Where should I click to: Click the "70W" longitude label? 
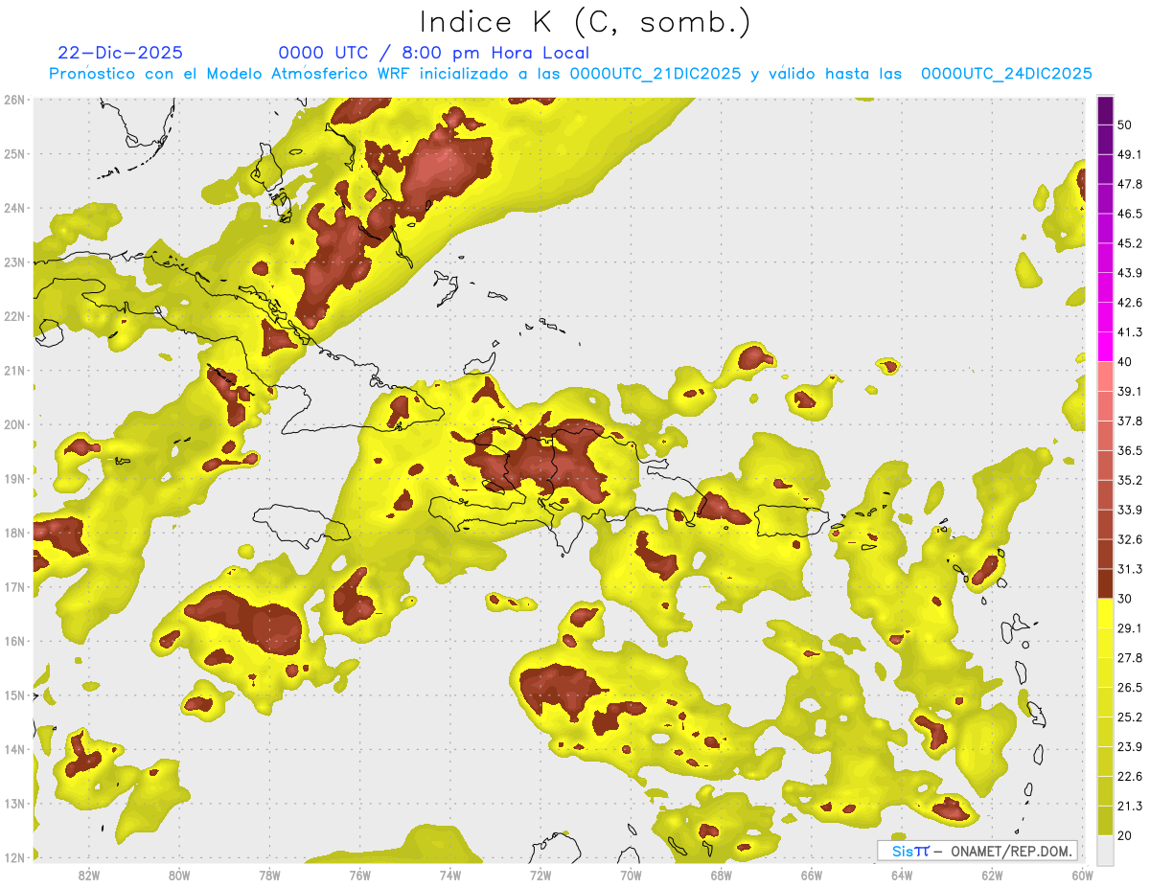(631, 875)
